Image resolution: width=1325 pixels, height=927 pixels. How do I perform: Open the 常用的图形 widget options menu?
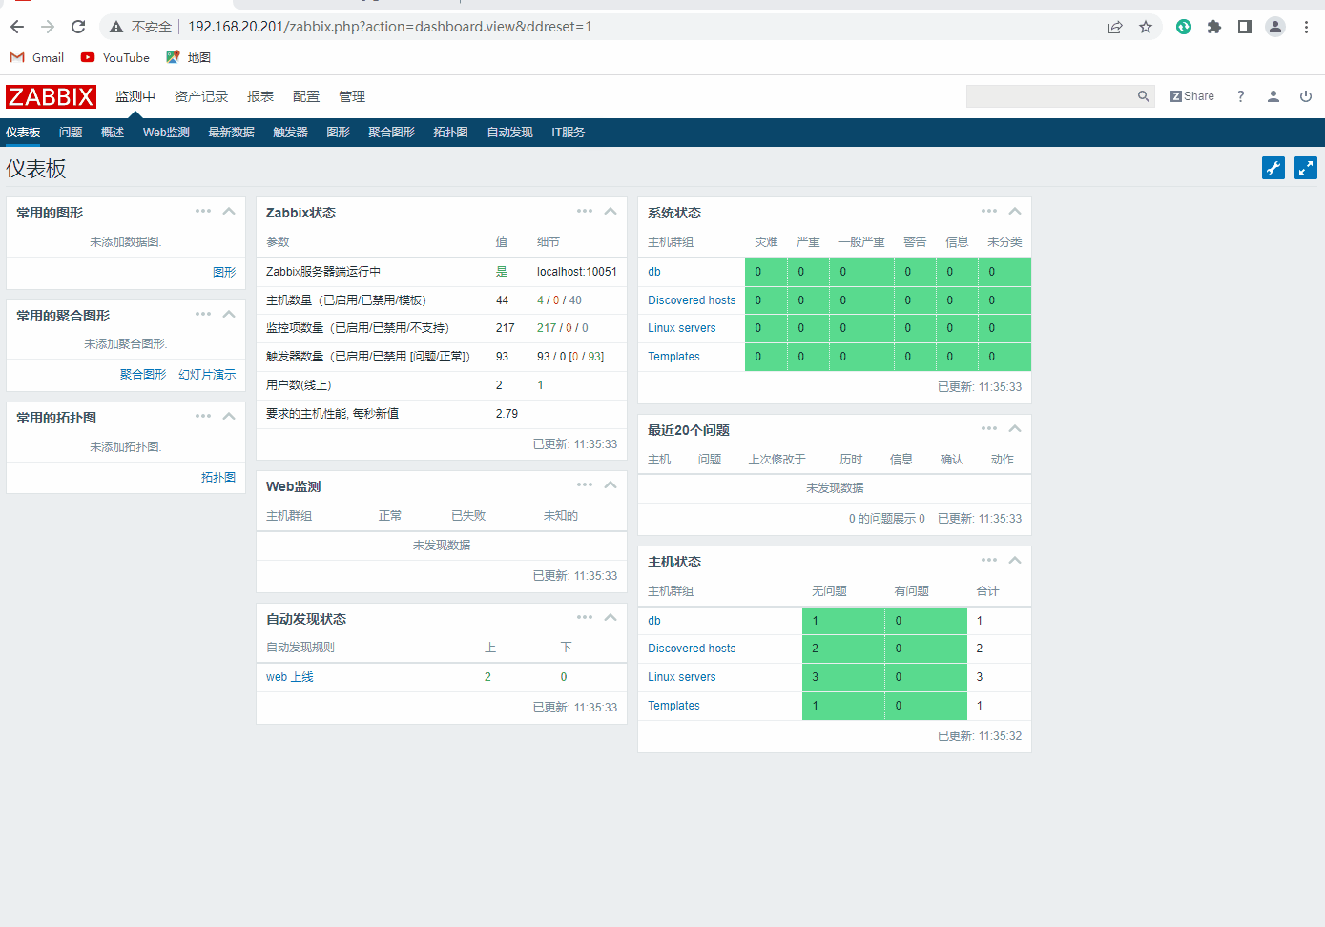[x=203, y=212]
